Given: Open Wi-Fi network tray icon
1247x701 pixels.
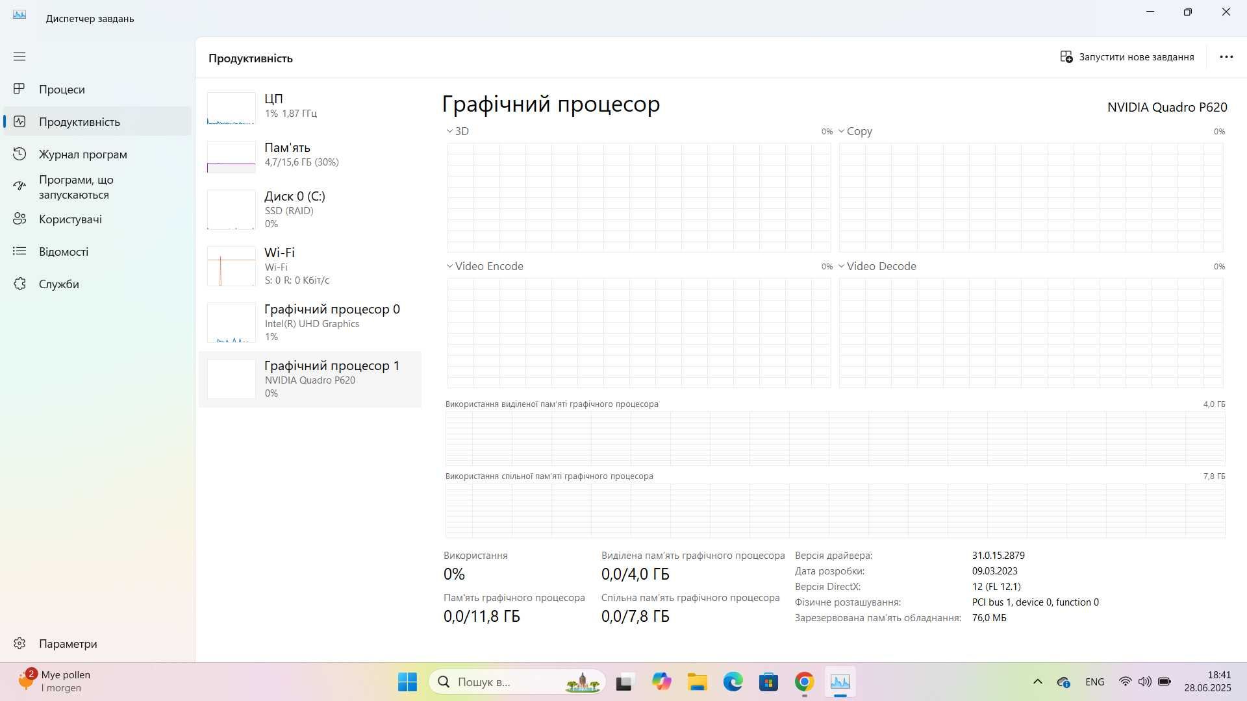Looking at the screenshot, I should tap(1125, 682).
